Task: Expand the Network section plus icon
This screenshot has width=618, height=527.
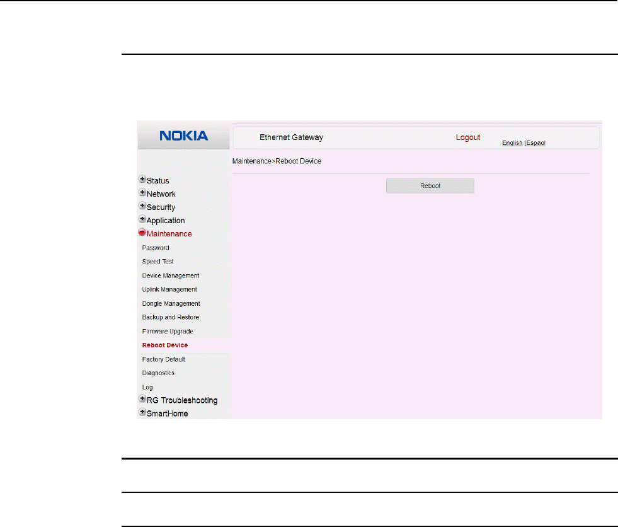Action: pos(142,192)
